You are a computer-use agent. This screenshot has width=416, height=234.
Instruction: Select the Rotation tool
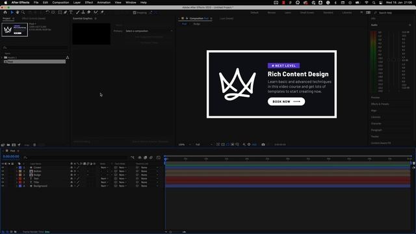coord(47,12)
